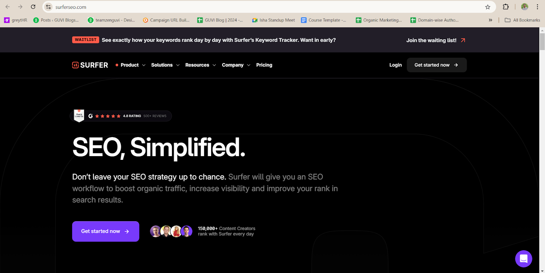545x273 pixels.
Task: Click the 4.8 RATING text
Action: point(132,116)
